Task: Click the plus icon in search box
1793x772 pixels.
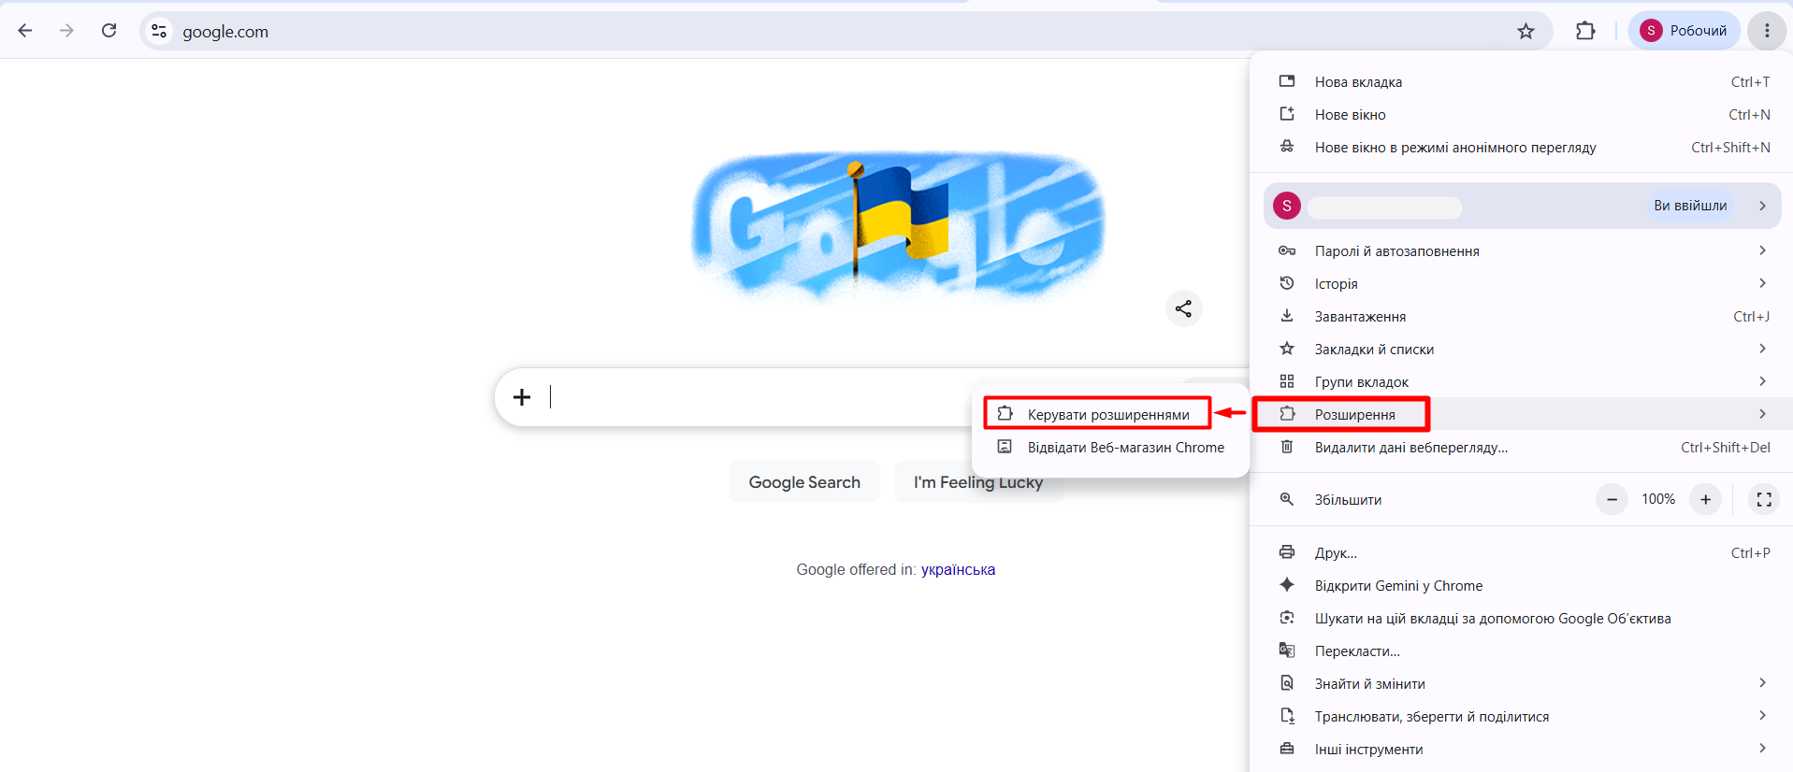Action: click(522, 397)
